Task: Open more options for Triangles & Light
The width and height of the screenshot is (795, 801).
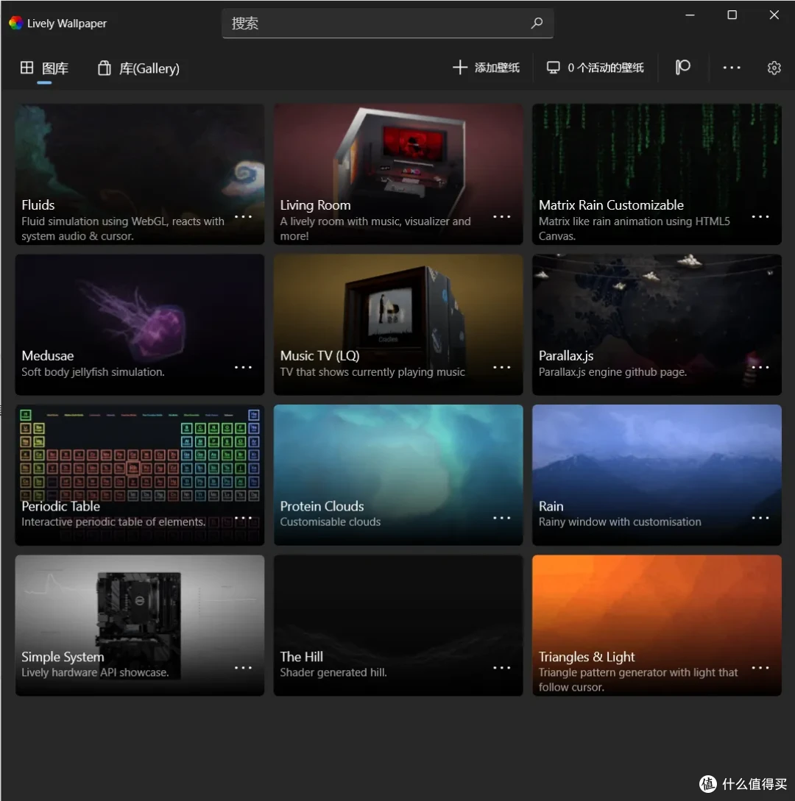Action: coord(760,668)
